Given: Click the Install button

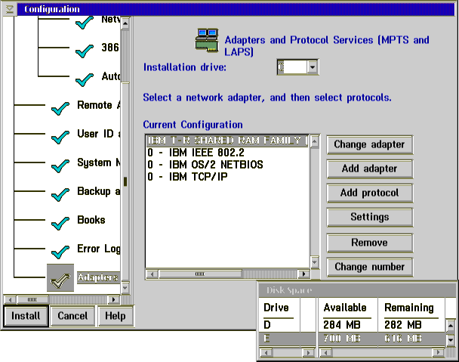Looking at the screenshot, I should coord(26,316).
